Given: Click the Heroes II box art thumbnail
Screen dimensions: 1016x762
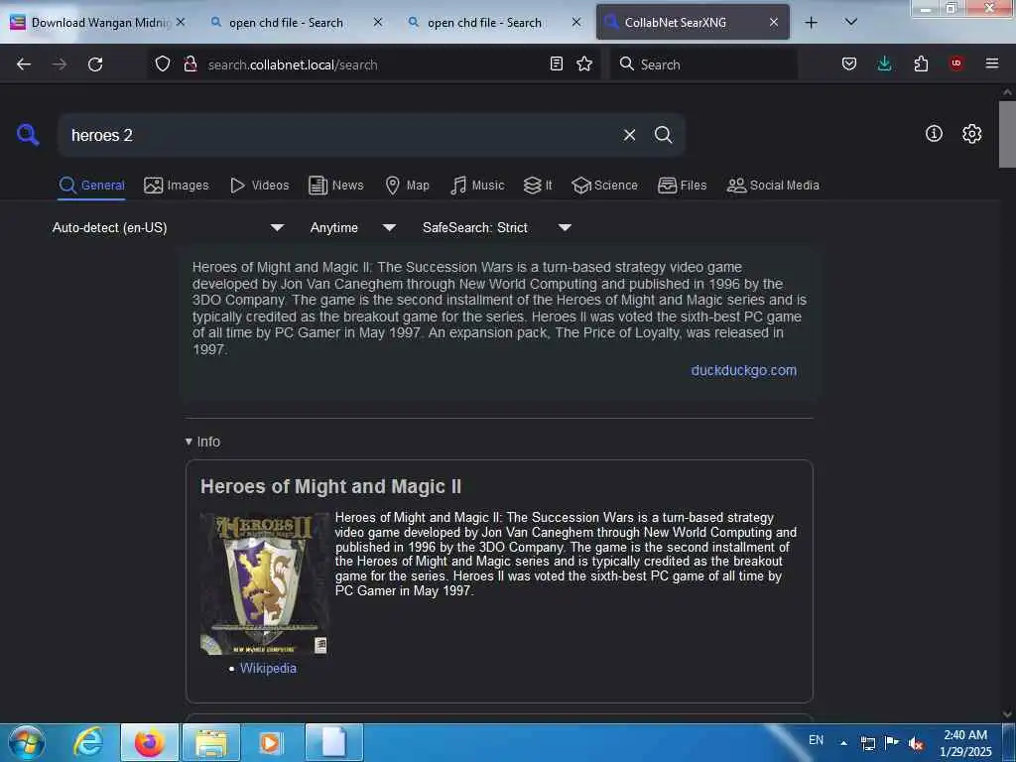Looking at the screenshot, I should point(264,583).
